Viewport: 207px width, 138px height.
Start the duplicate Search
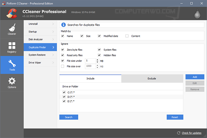click(69, 117)
